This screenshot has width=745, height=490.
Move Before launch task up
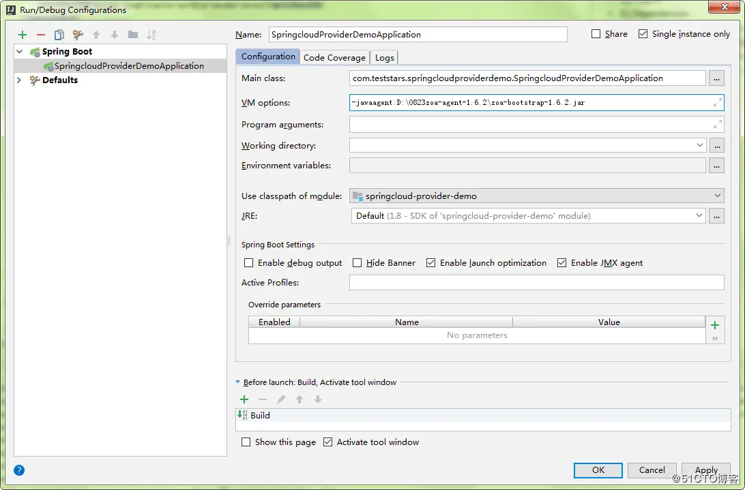pyautogui.click(x=300, y=399)
